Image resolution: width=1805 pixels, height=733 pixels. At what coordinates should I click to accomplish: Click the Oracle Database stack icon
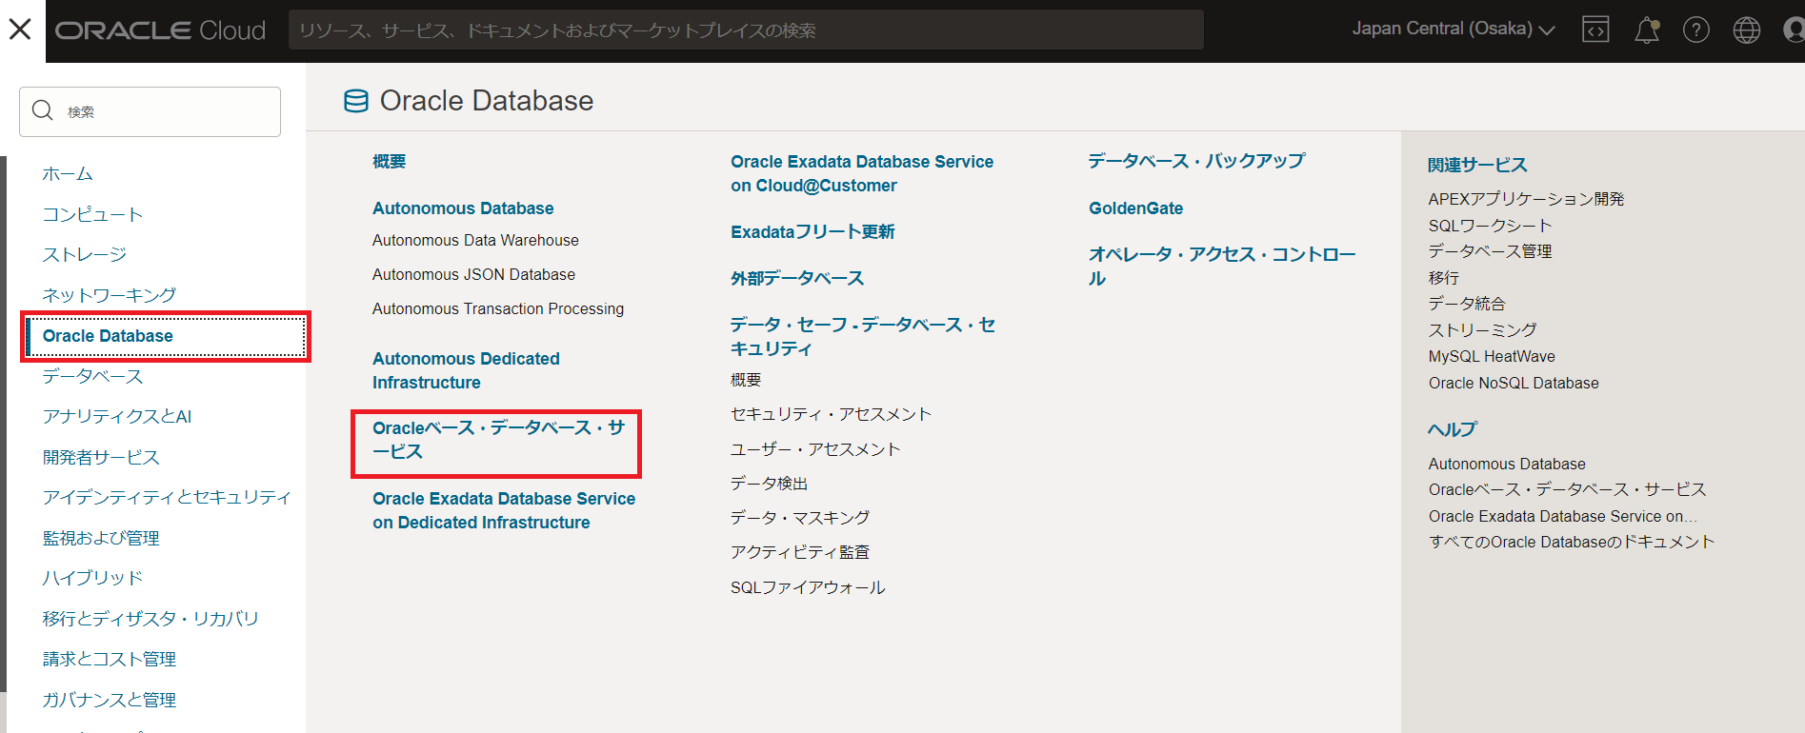[355, 101]
